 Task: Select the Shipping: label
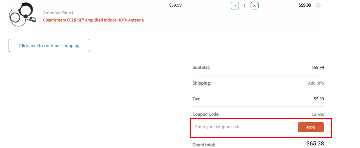(202, 83)
